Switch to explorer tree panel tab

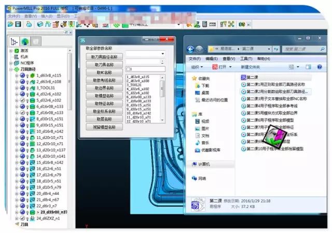(14, 41)
